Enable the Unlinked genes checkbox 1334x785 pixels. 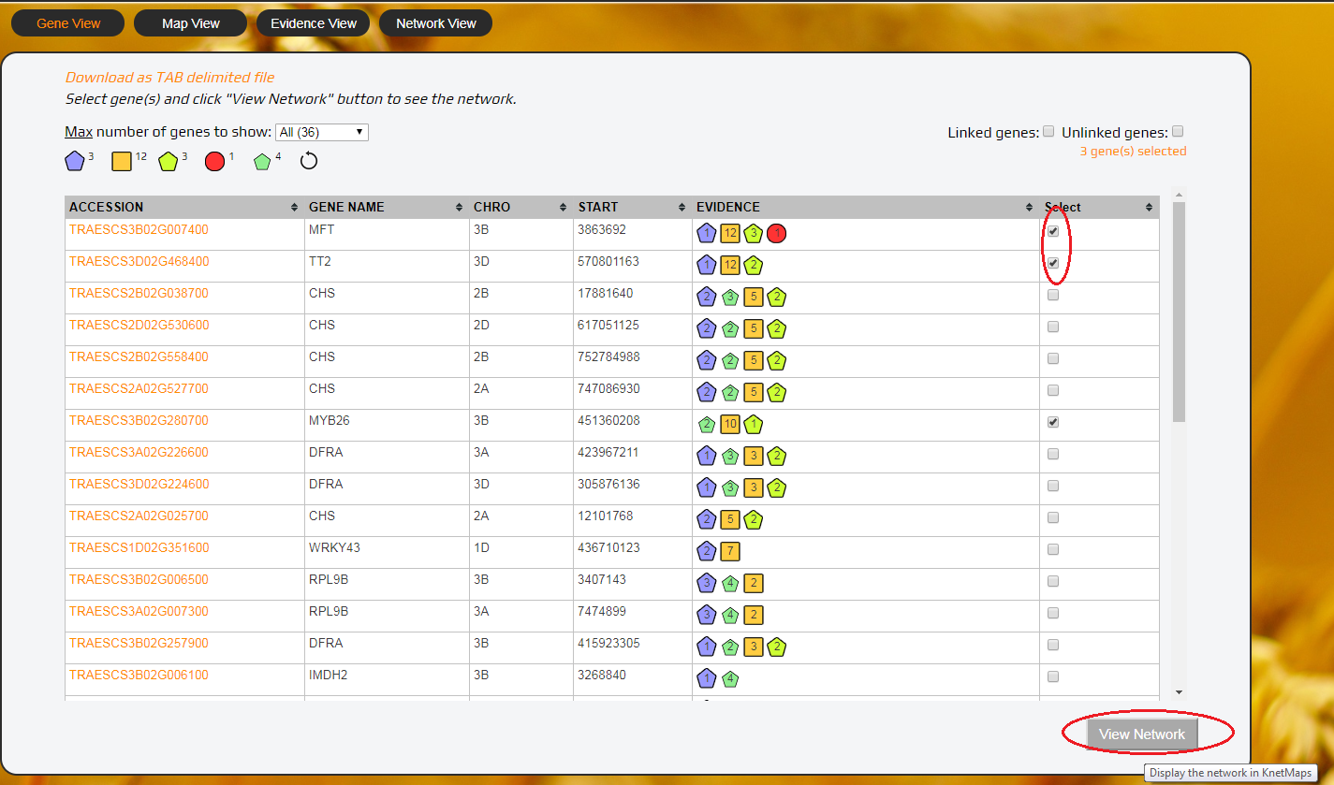[1178, 131]
